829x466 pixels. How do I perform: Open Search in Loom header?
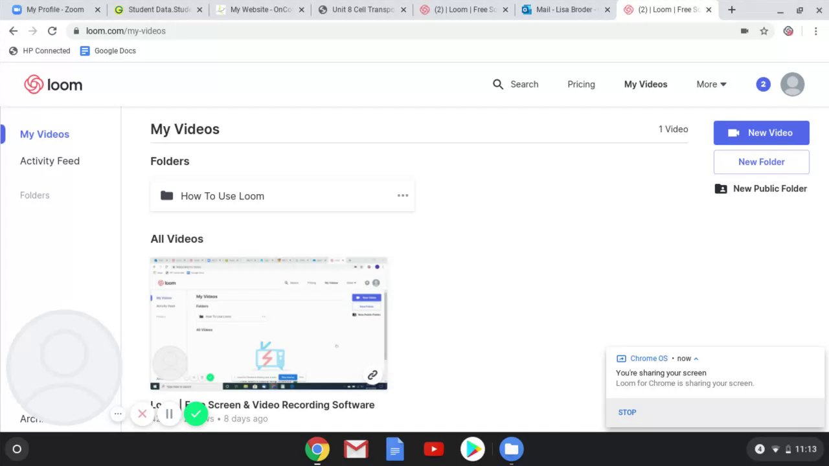coord(516,84)
